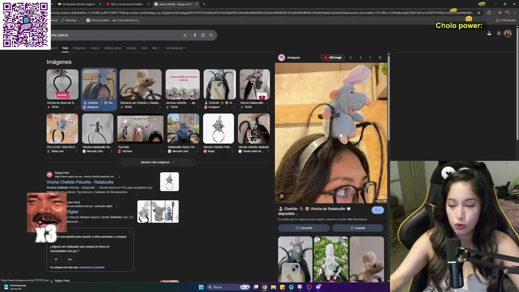Open OBS Studio from the taskbar

click(309, 287)
